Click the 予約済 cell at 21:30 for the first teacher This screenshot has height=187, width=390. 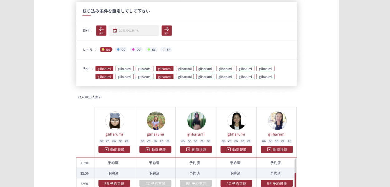[115, 162]
